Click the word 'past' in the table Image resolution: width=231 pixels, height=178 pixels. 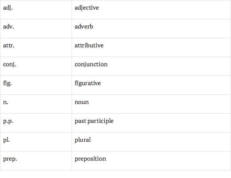pyautogui.click(x=80, y=121)
